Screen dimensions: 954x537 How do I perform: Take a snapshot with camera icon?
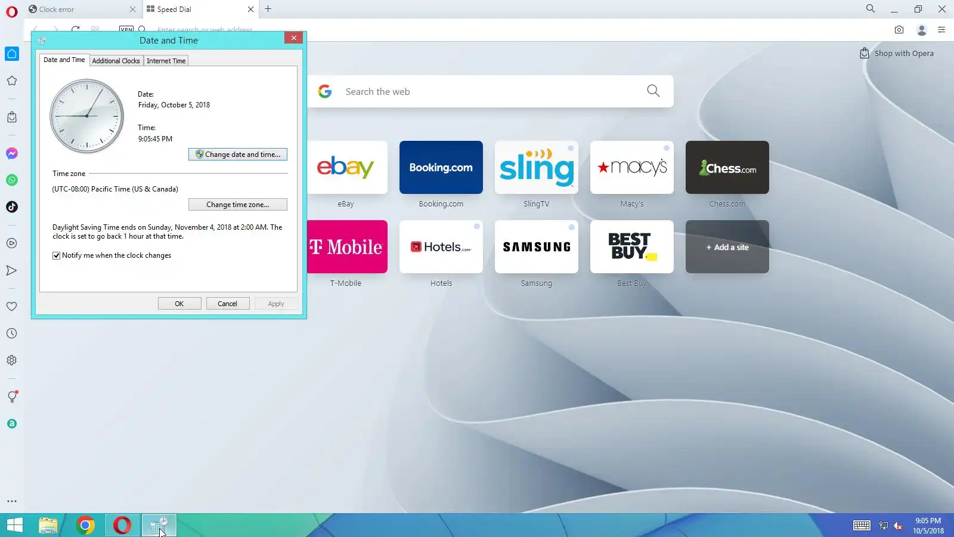[899, 29]
